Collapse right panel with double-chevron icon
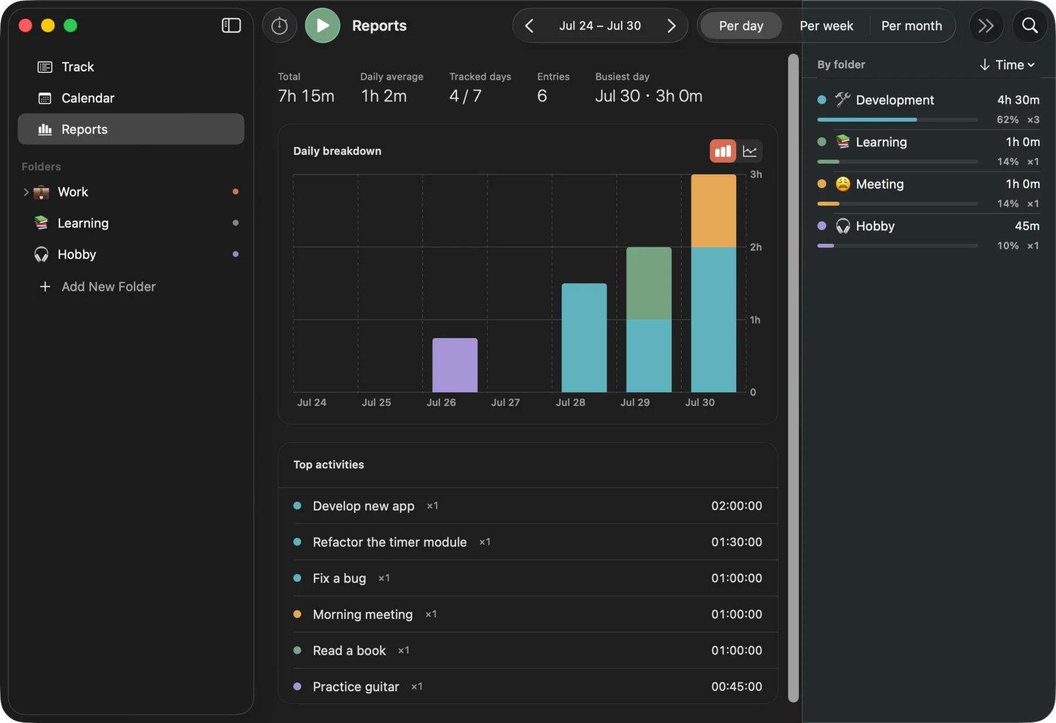1056x723 pixels. pos(986,26)
